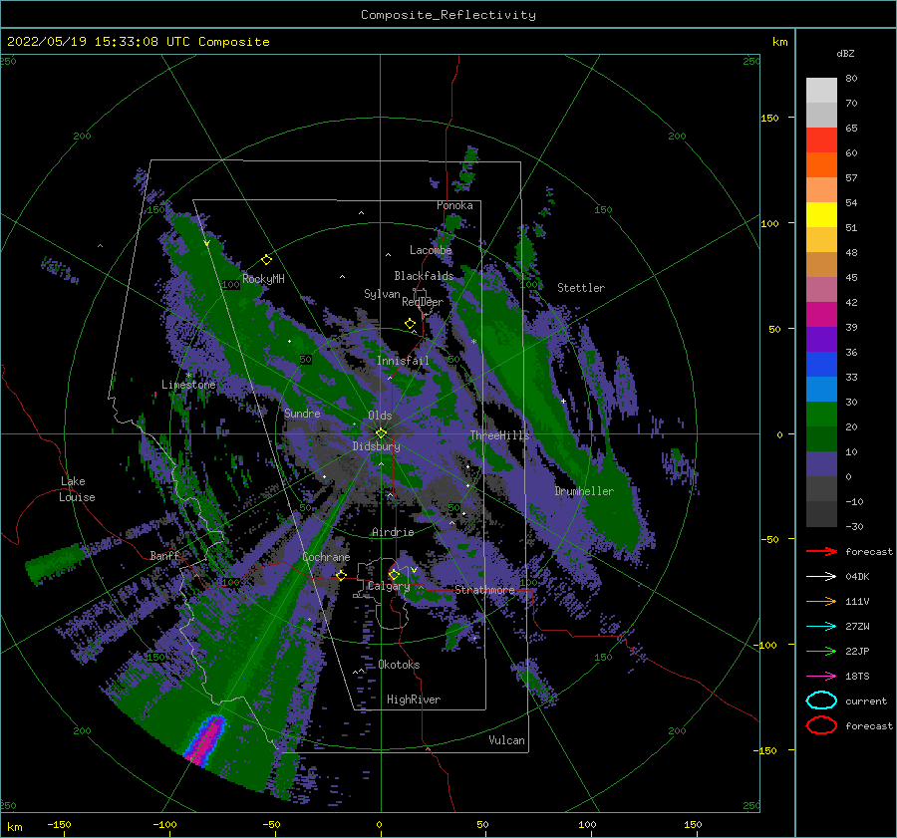Click the Drumheller city label
The image size is (897, 838).
point(584,491)
